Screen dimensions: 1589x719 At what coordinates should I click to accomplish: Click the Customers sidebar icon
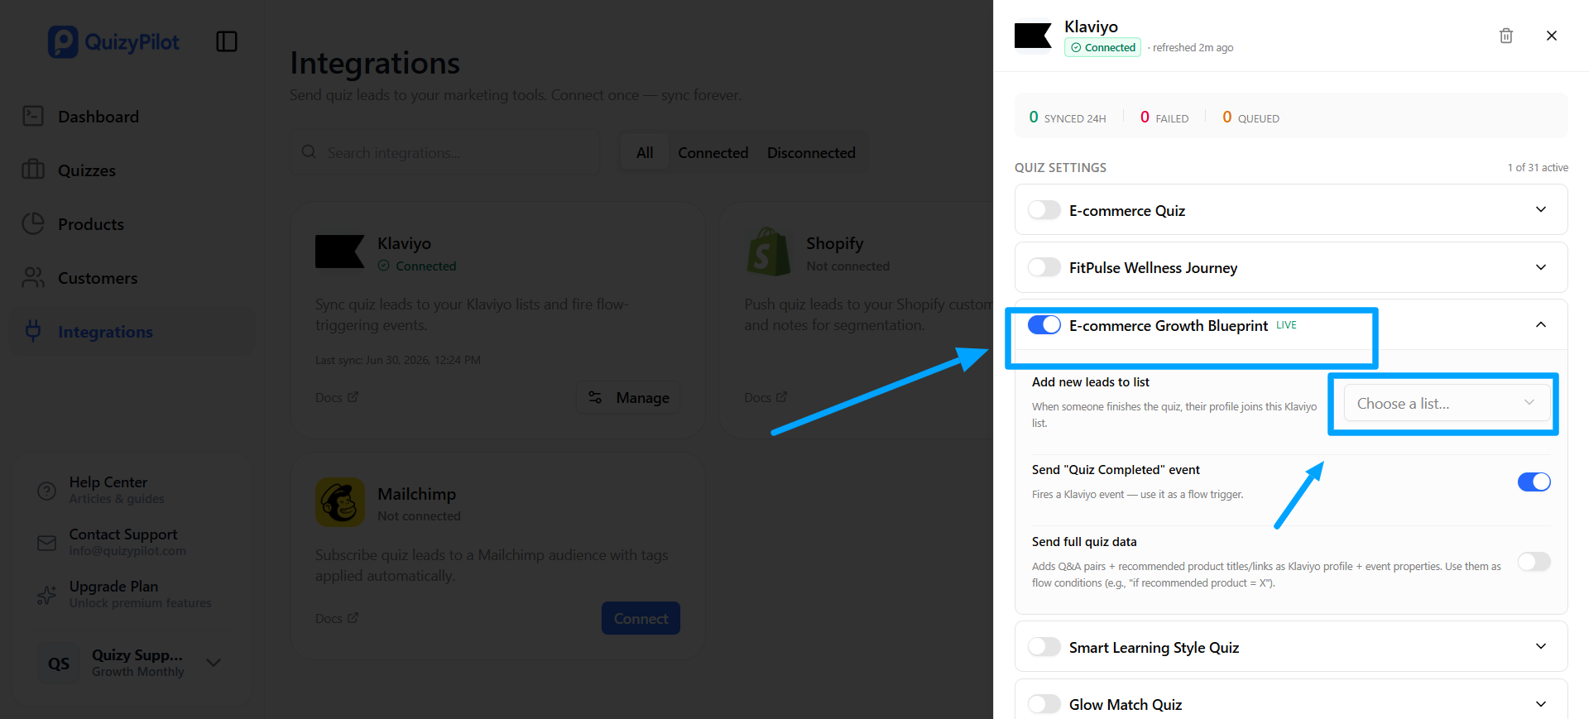tap(33, 277)
